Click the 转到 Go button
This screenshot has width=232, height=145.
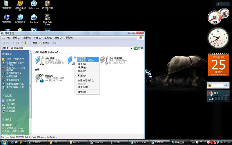[x=139, y=48]
